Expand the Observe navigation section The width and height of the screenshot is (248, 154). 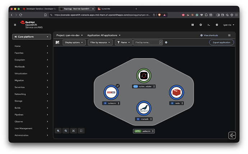[x=31, y=122]
